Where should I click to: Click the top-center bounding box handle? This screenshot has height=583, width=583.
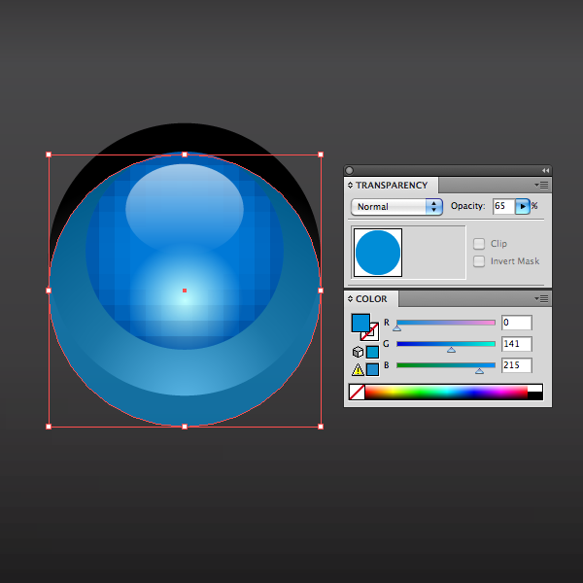(x=185, y=154)
